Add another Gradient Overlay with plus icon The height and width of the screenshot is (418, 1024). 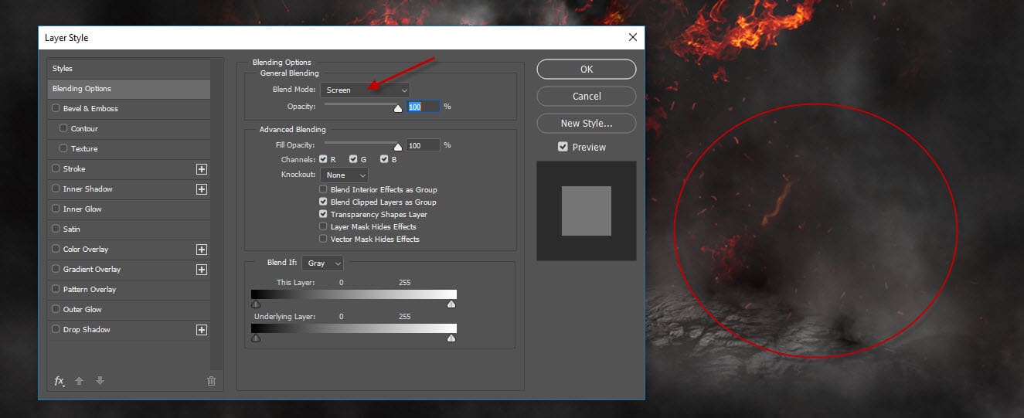point(202,270)
